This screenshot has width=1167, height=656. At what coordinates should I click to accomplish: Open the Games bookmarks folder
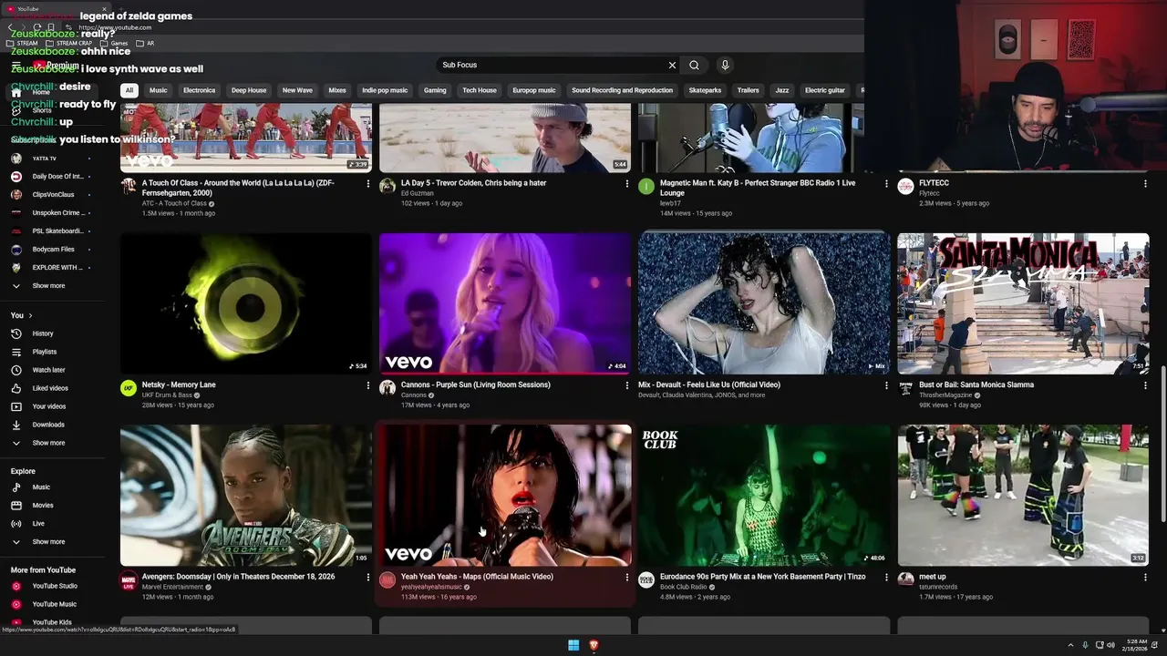pyautogui.click(x=114, y=43)
